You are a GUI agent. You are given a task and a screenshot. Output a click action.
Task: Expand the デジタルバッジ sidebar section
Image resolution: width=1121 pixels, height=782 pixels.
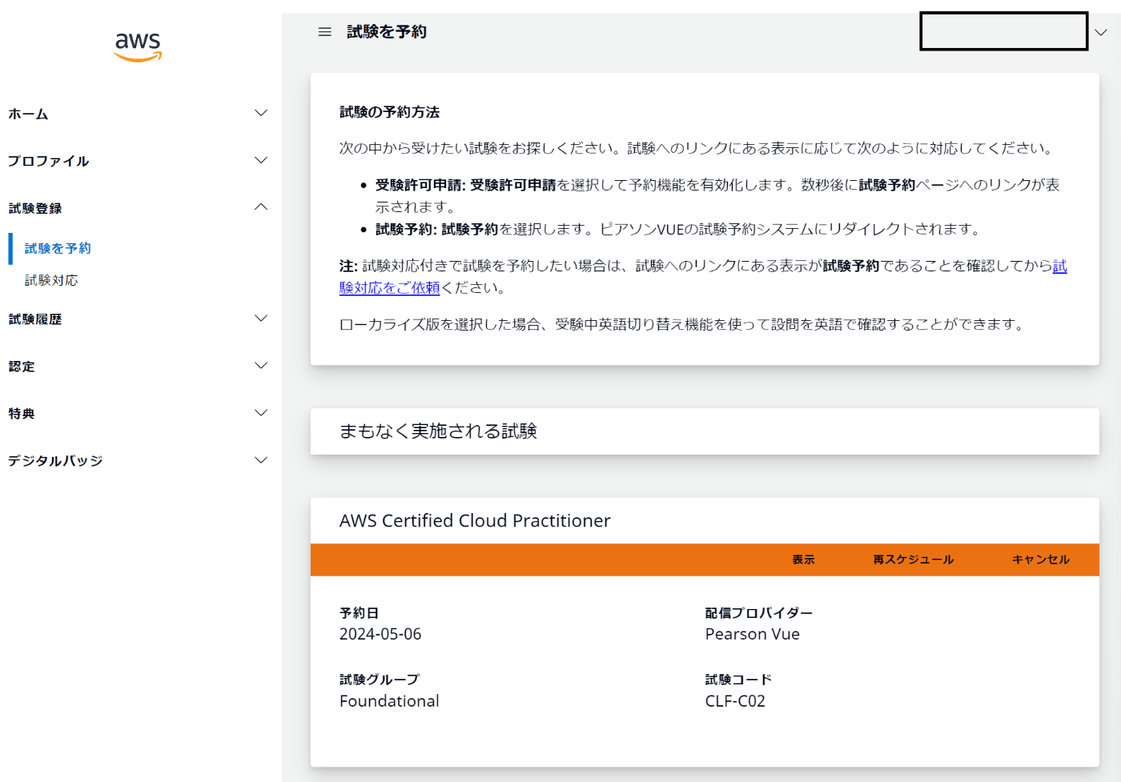point(137,460)
